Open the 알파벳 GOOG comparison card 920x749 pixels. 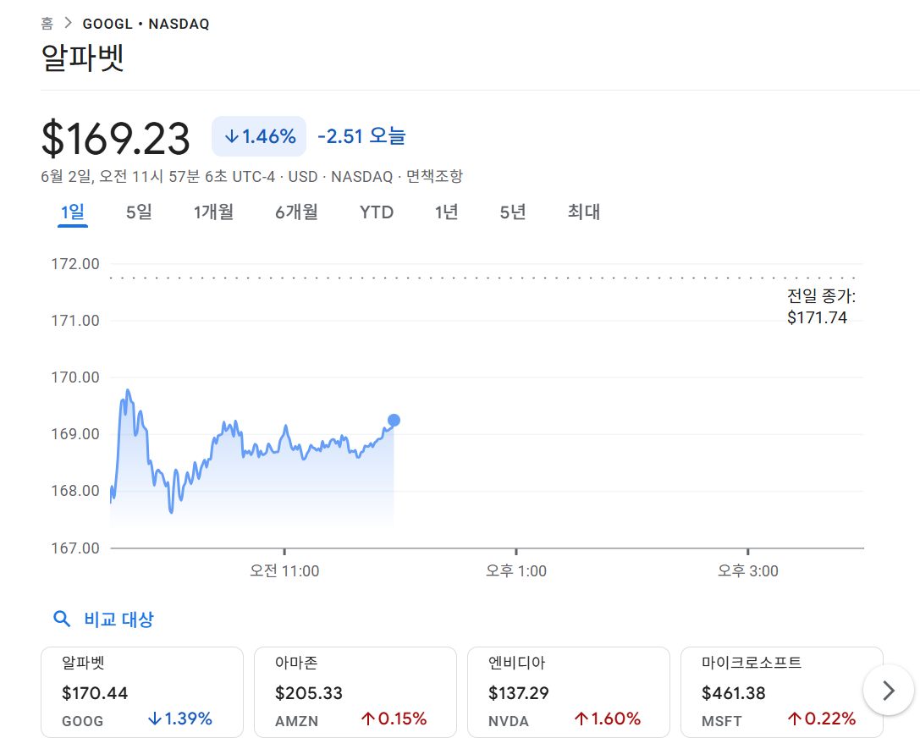142,692
